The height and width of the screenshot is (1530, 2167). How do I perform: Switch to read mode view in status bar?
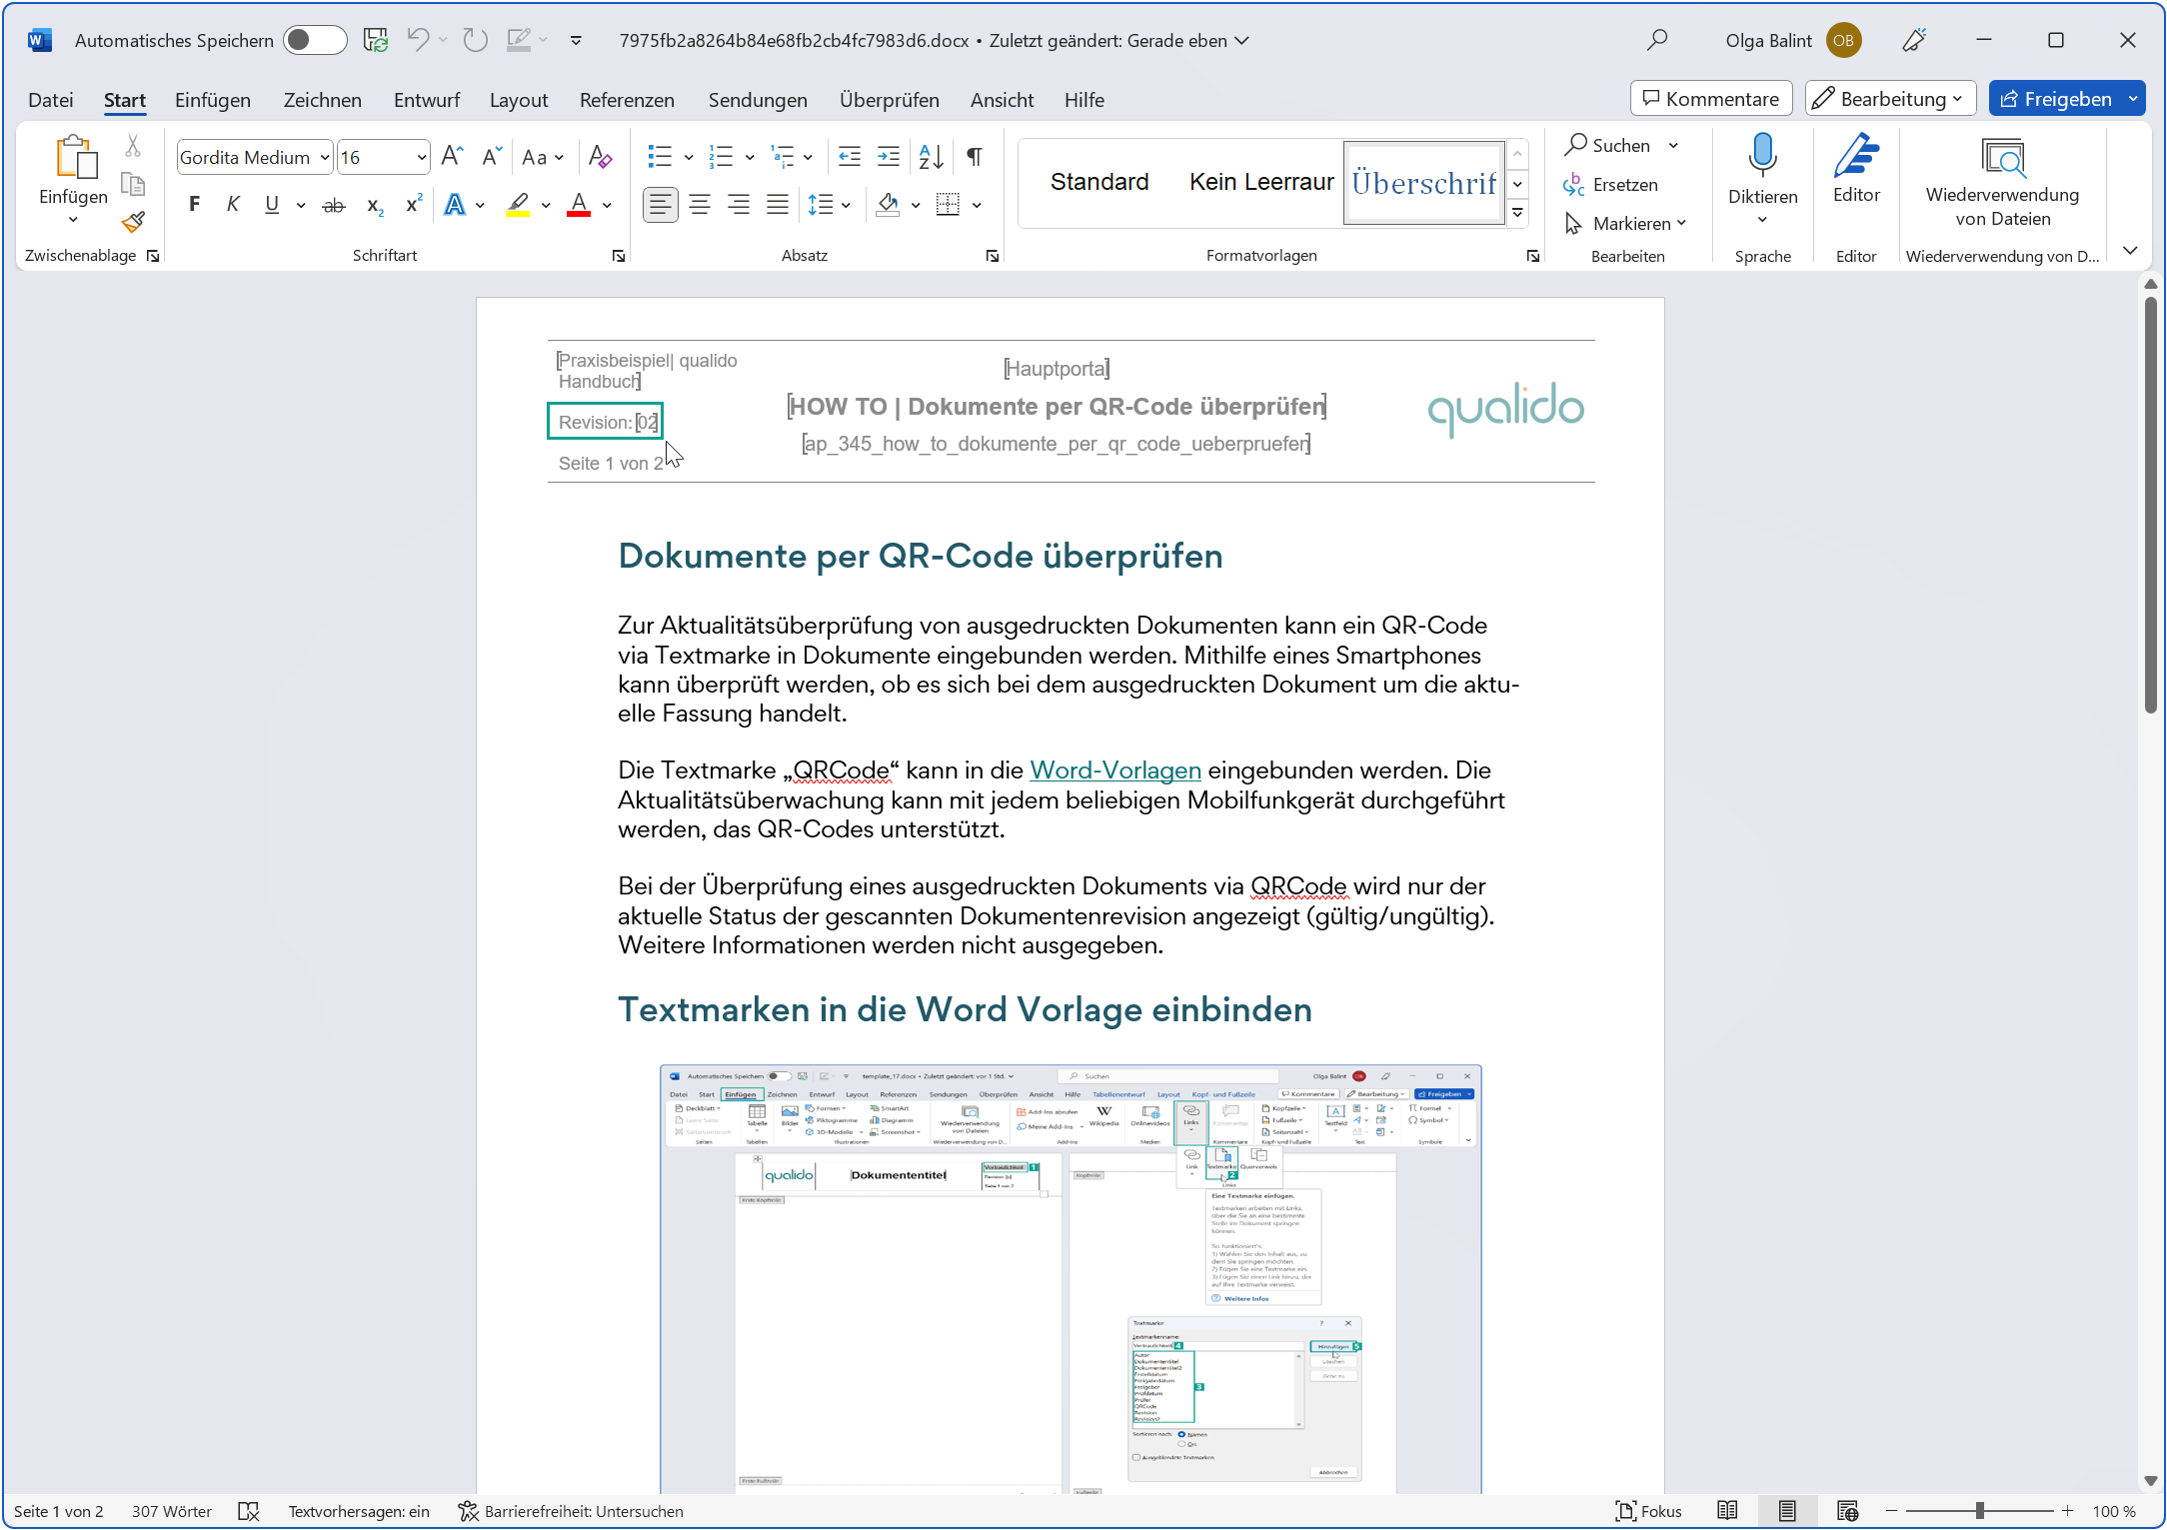click(1727, 1511)
